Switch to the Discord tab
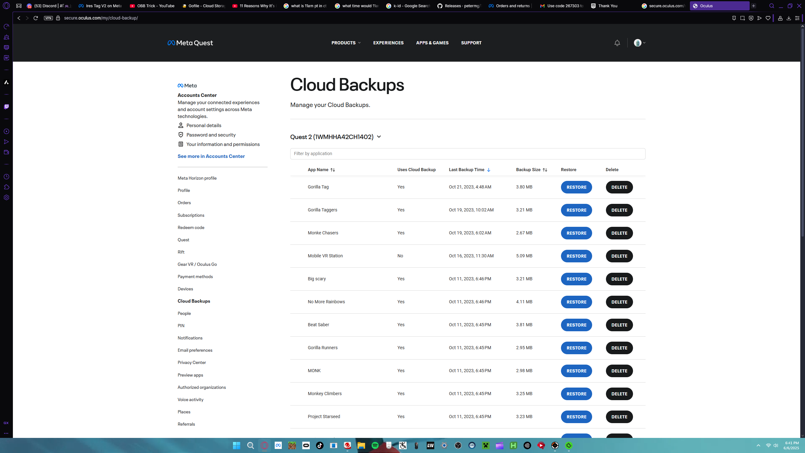The width and height of the screenshot is (805, 453). pos(49,6)
